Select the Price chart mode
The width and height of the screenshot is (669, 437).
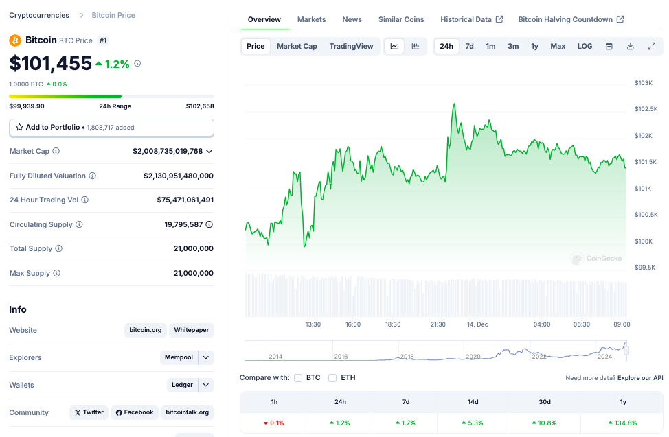coord(256,46)
